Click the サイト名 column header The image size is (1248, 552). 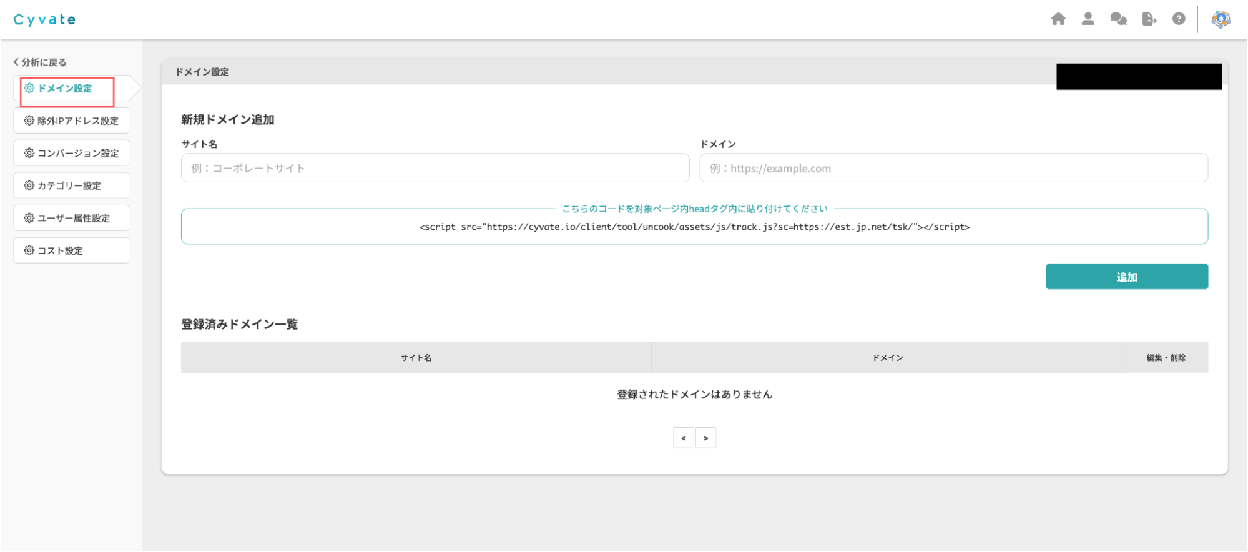click(416, 358)
